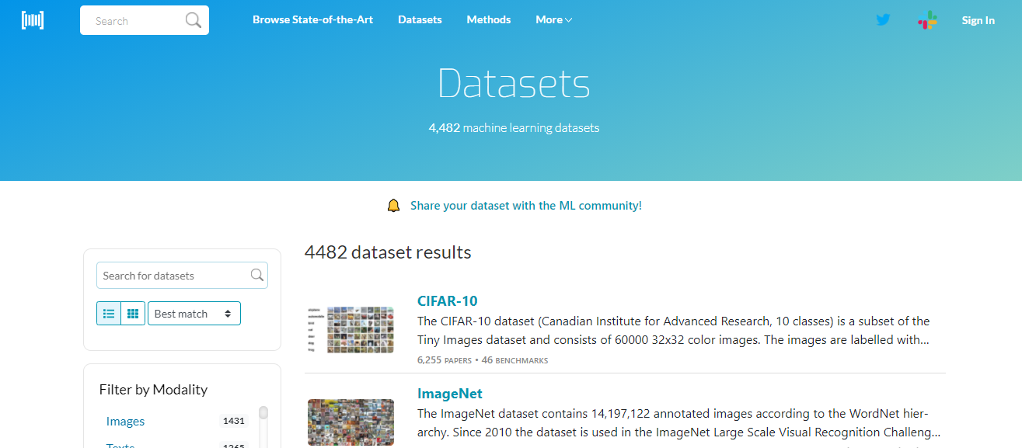This screenshot has width=1022, height=448.
Task: Click the ImageNet dataset thumbnail
Action: pos(351,422)
